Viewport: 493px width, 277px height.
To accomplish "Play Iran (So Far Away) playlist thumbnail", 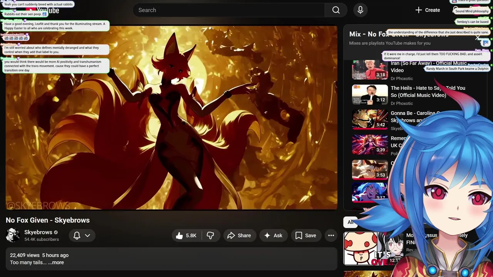I will (x=370, y=69).
